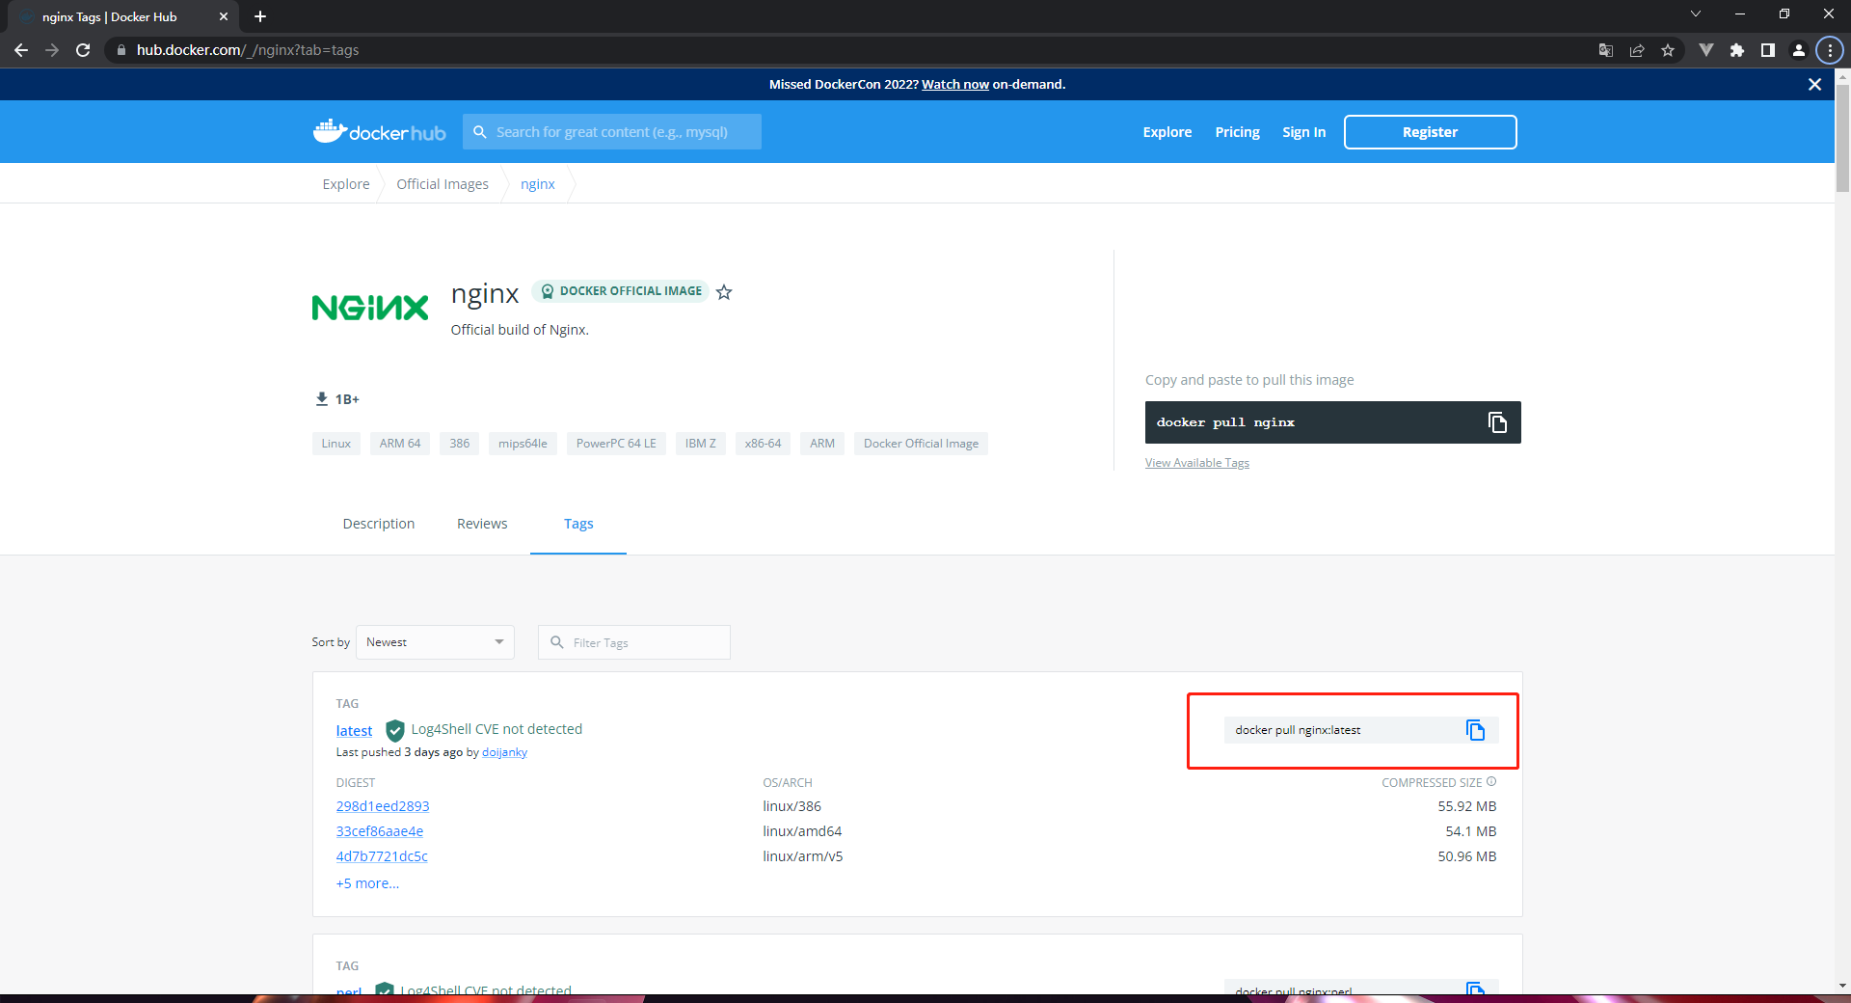Screen dimensions: 1851x1003
Task: Toggle the browser side panel icon
Action: [1768, 50]
